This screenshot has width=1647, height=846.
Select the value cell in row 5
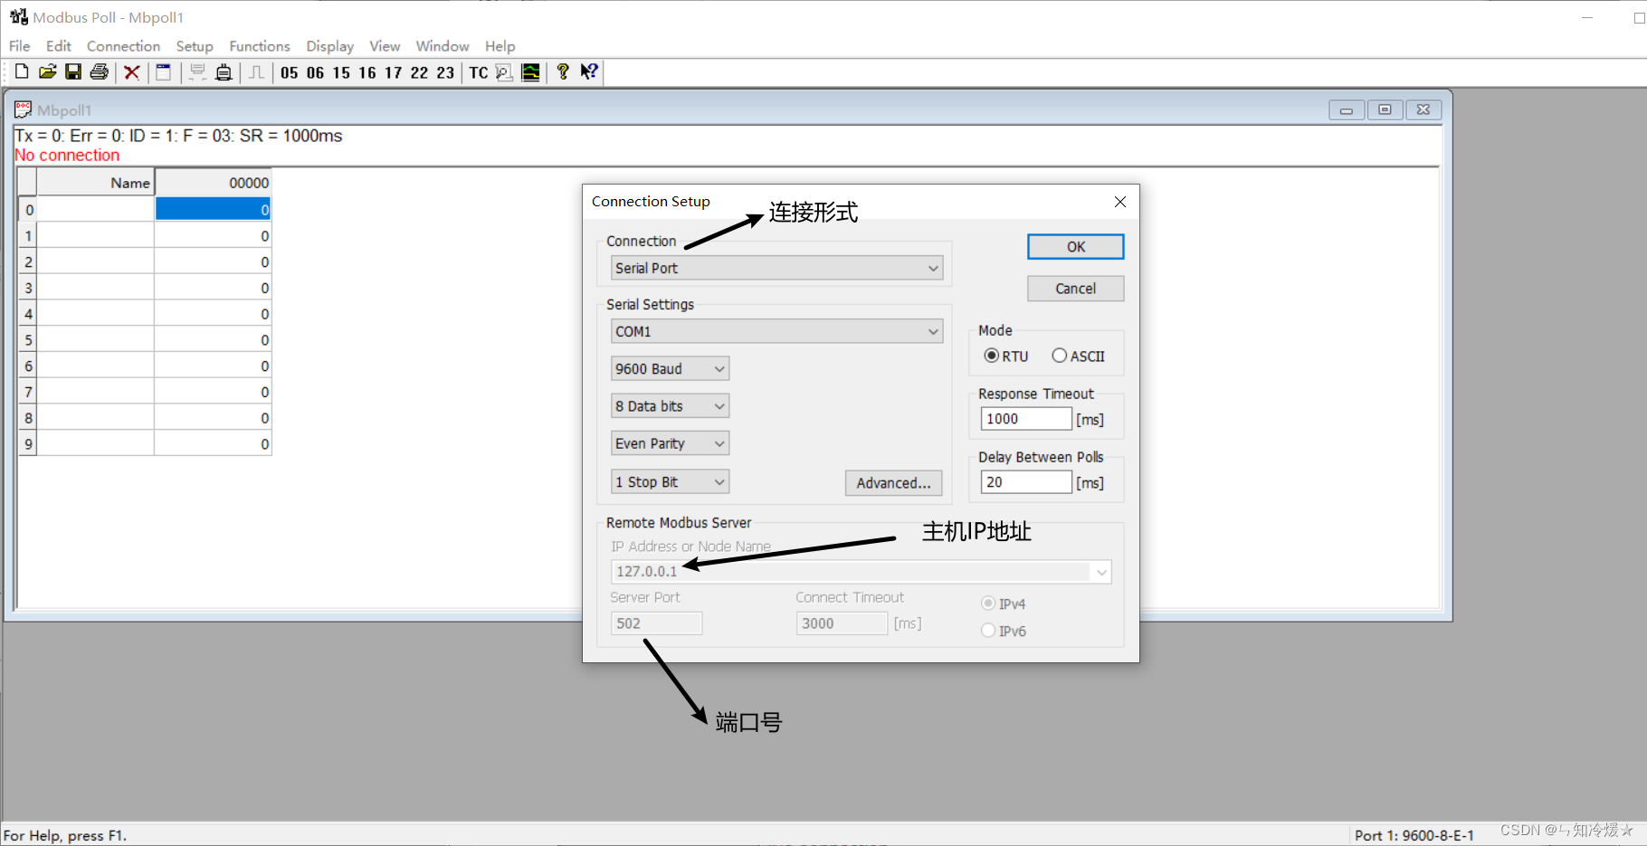click(214, 340)
